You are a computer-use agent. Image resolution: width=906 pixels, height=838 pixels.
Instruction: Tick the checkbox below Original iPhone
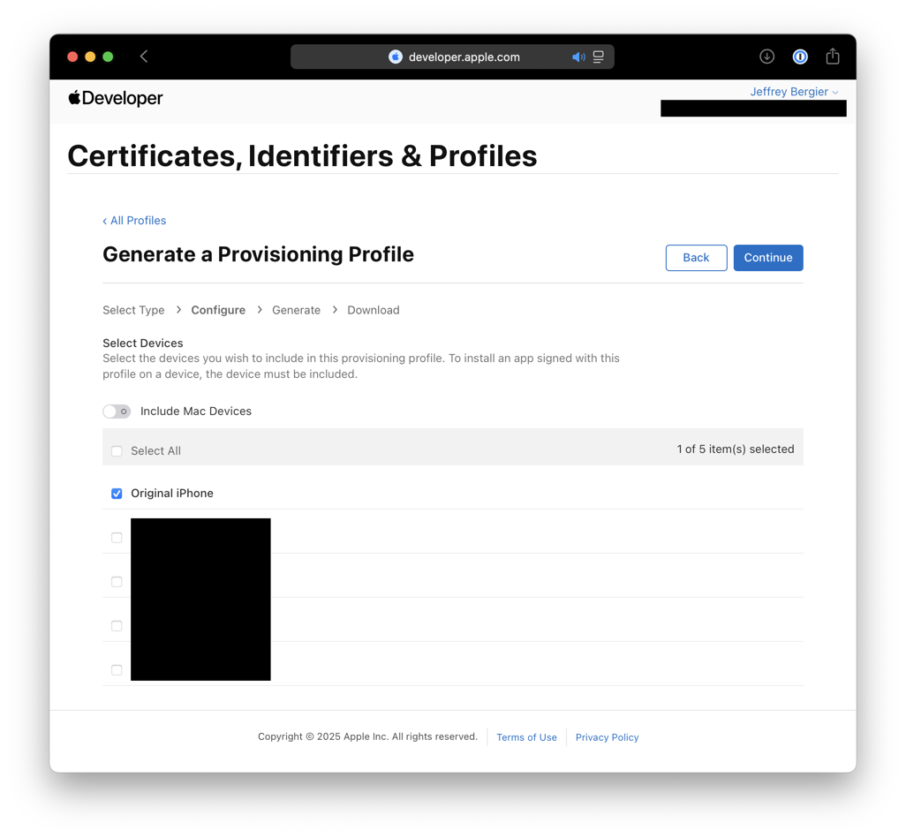[117, 538]
